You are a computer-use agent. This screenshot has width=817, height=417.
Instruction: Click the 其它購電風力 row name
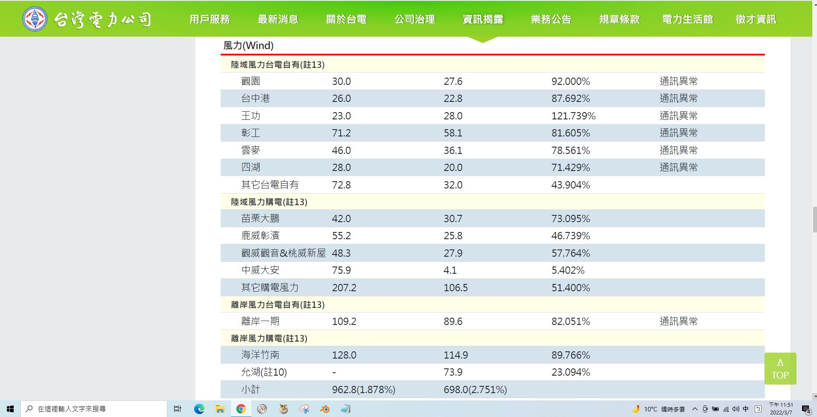270,287
